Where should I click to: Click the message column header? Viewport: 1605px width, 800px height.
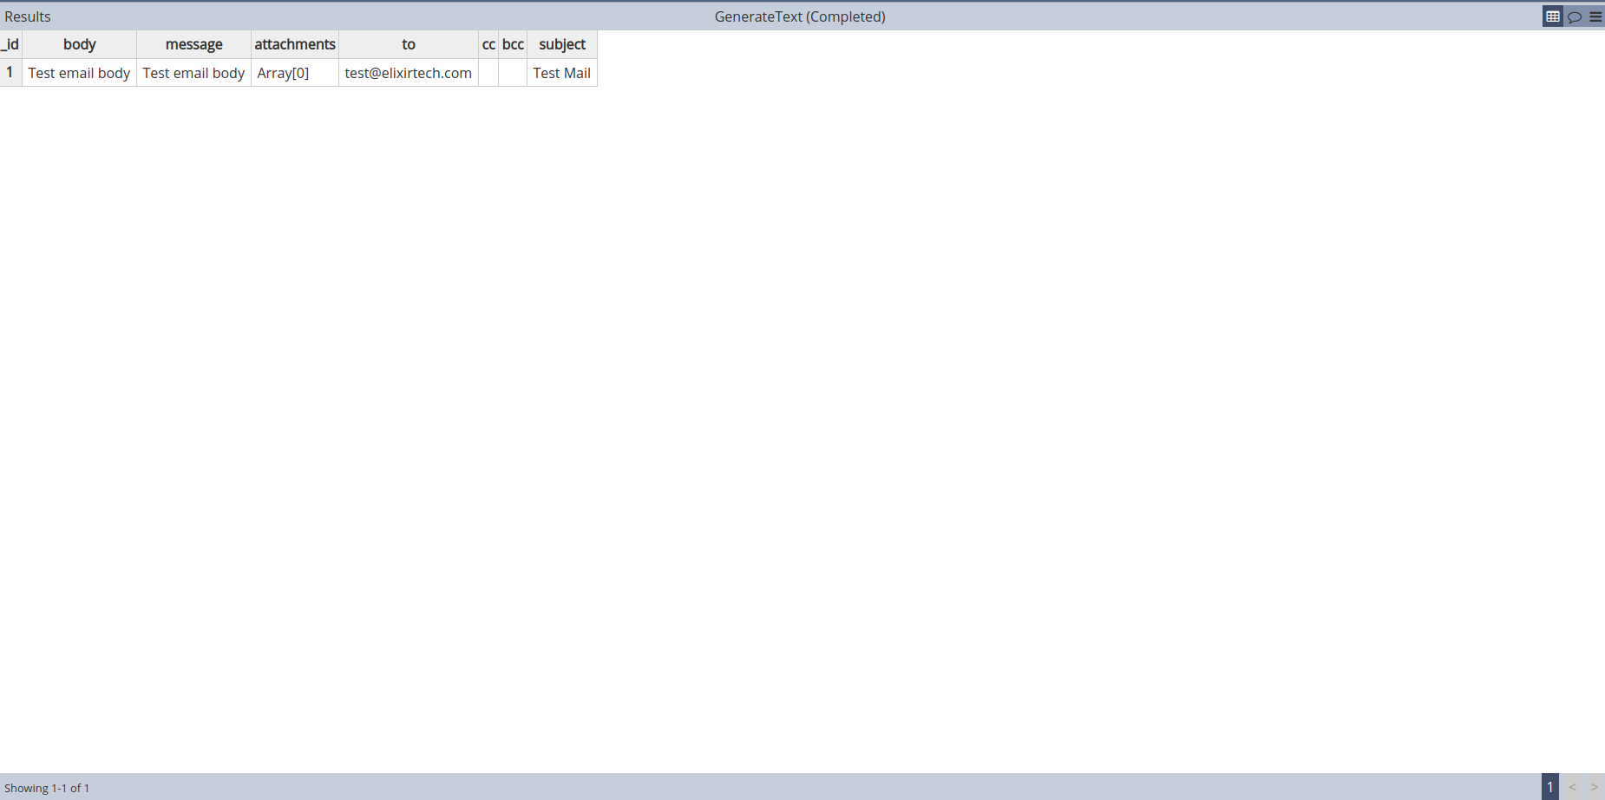coord(193,44)
